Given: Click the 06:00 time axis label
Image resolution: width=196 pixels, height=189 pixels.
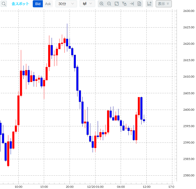Looking at the screenshot, I should [121, 187].
